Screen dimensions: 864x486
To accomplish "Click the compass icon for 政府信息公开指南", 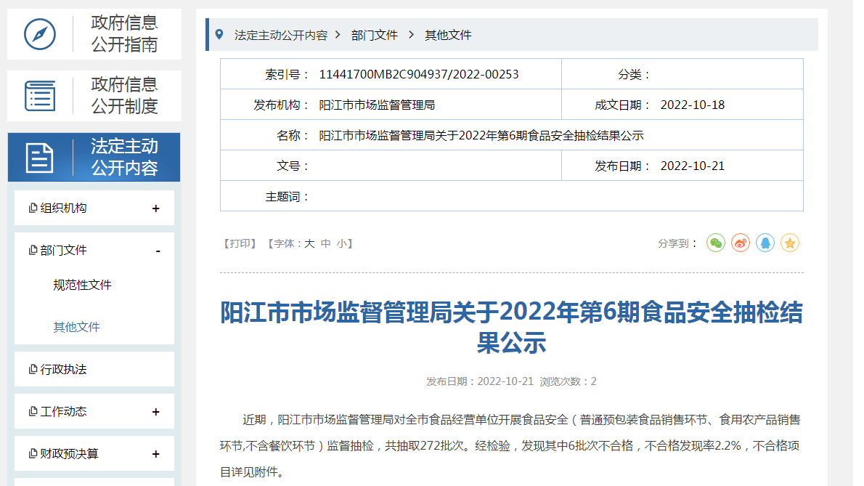I will pos(40,34).
